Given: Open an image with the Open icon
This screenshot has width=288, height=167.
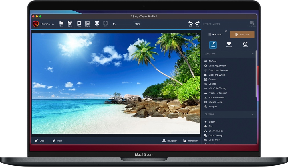Looking at the screenshot, I should [61, 23].
